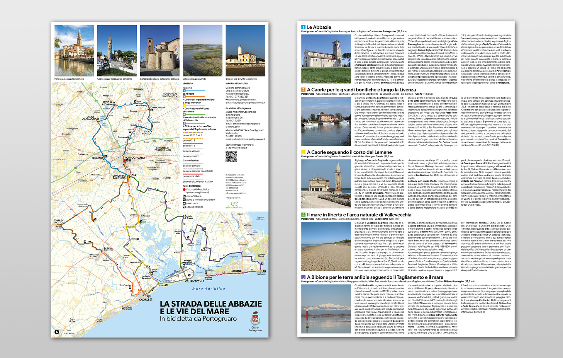
Task: Click the sandy beach photo in section 4
Action: click(326, 246)
